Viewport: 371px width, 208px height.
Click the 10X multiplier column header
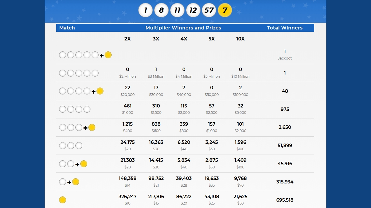(240, 39)
